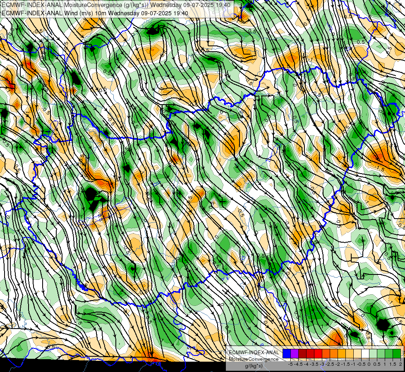Click the -3.5 tick label on the legend
Viewport: 405px width, 372px height.
point(314,364)
